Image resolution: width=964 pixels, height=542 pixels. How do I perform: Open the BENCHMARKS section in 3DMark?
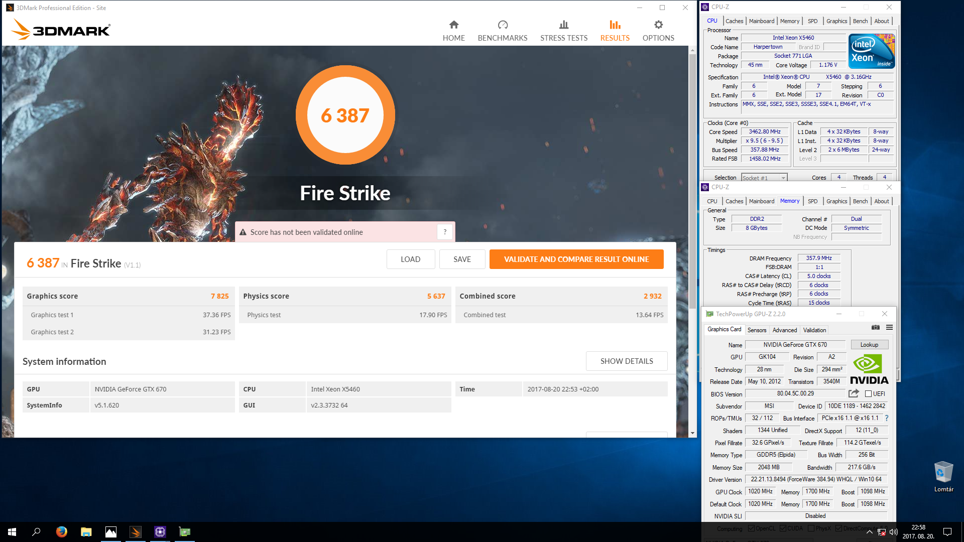pos(503,31)
